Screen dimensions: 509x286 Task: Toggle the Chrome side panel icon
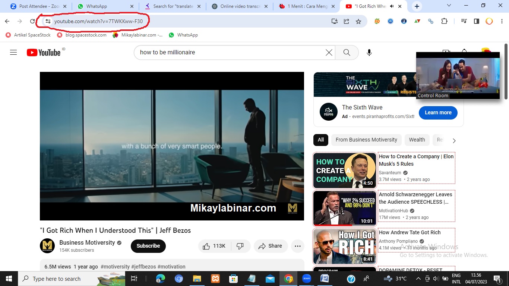pos(477,21)
